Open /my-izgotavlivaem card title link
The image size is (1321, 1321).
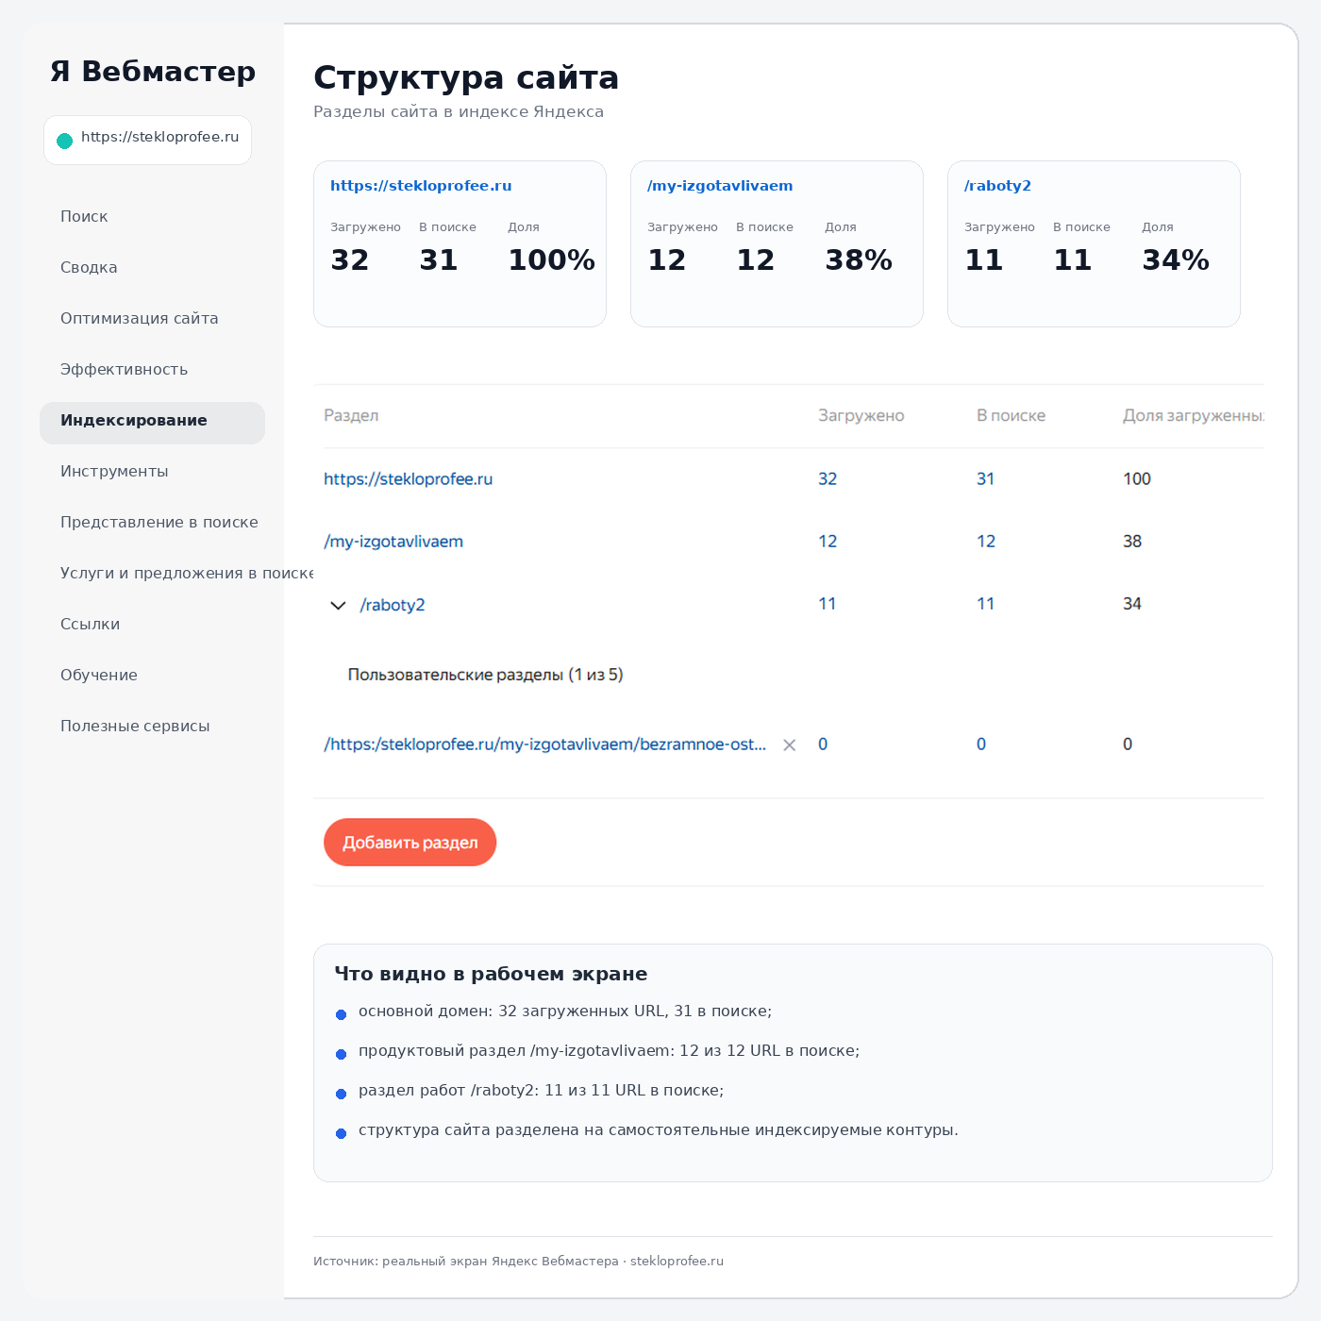click(x=720, y=186)
